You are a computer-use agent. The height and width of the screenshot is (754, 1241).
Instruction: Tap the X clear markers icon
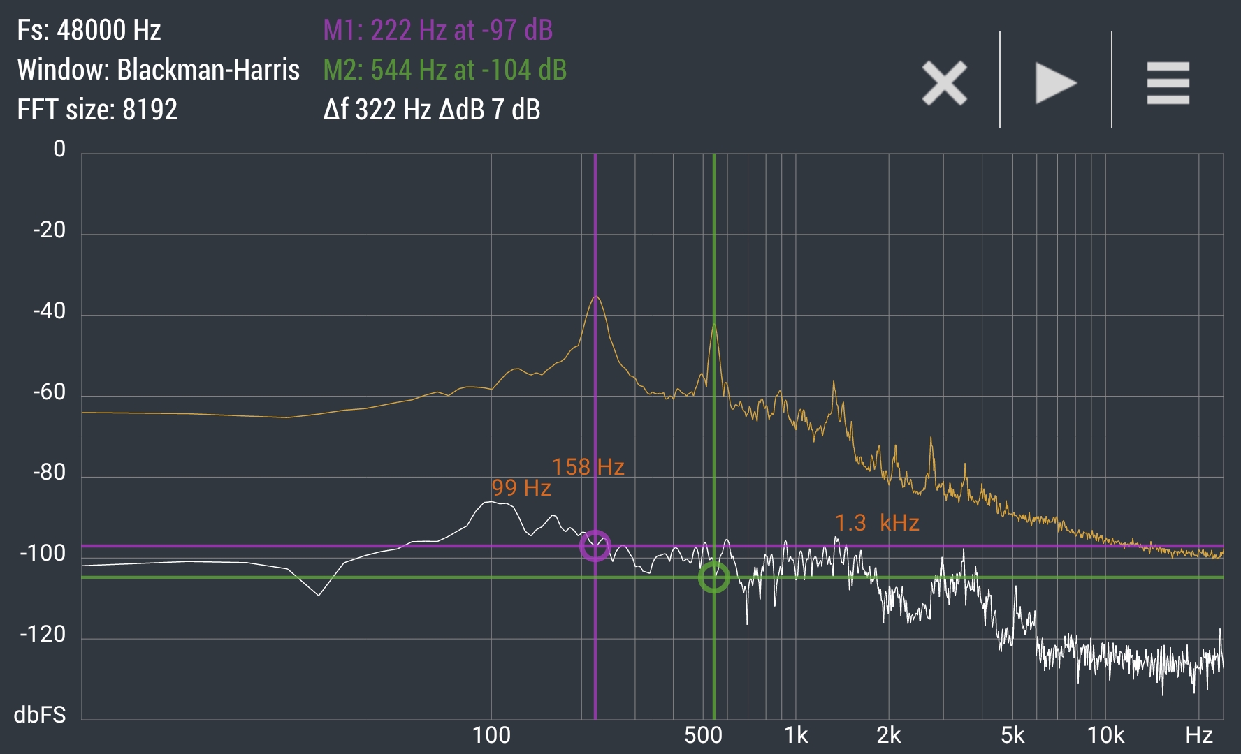pyautogui.click(x=944, y=83)
